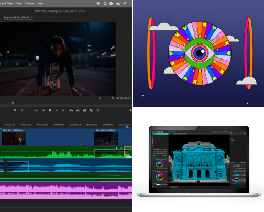Open the Help menu in Premiere
Viewport: 264px width, 212px height.
click(x=41, y=3)
